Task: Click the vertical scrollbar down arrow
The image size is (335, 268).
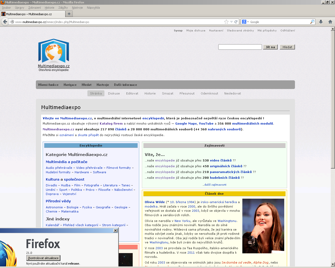Action: 333,264
